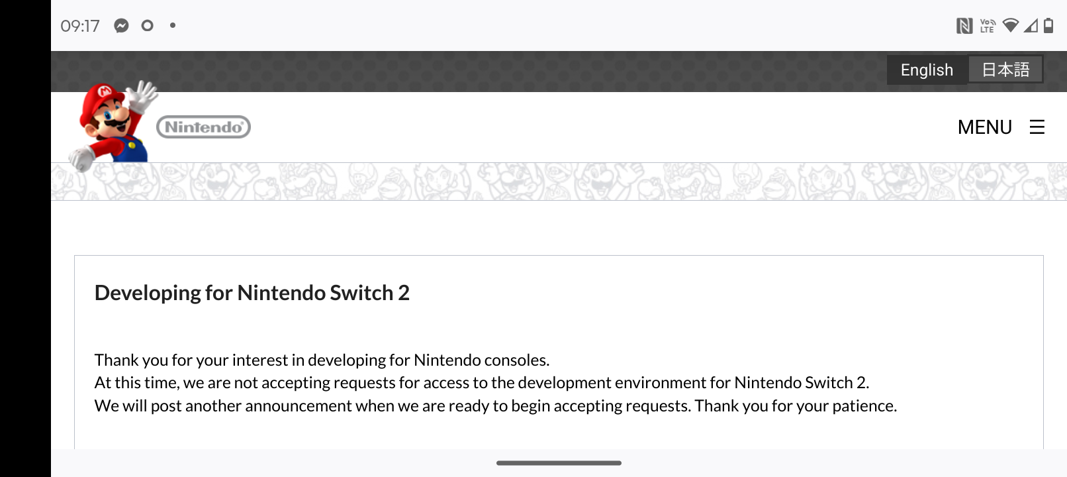Click the "Thank you for your interest" sentence
The image size is (1067, 477).
(322, 360)
